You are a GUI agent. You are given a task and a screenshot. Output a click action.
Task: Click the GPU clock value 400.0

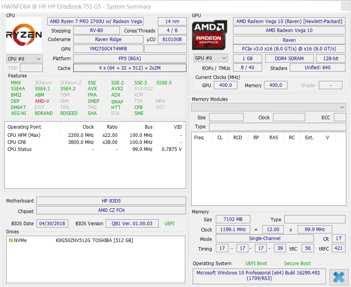pyautogui.click(x=225, y=85)
